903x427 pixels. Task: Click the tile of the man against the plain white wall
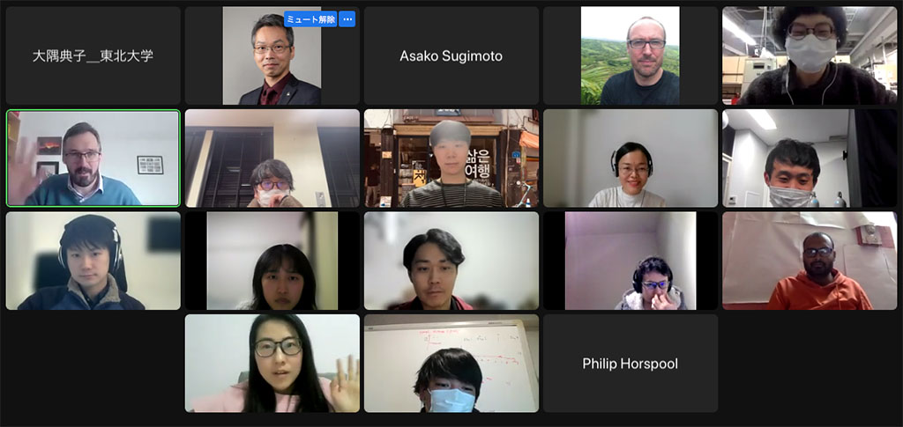tap(451, 261)
